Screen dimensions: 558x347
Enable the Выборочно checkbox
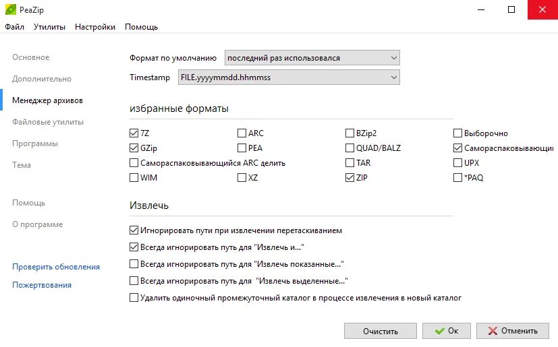[457, 133]
